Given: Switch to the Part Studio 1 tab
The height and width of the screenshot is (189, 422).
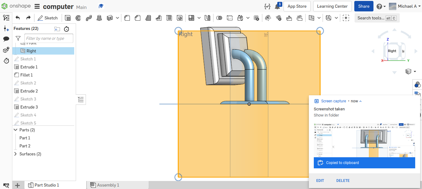Looking at the screenshot, I should tap(43, 185).
